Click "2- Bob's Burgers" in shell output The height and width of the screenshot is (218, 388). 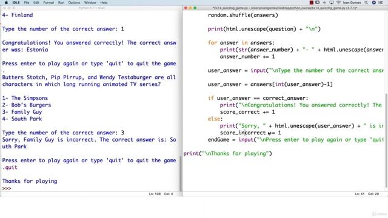(27, 105)
